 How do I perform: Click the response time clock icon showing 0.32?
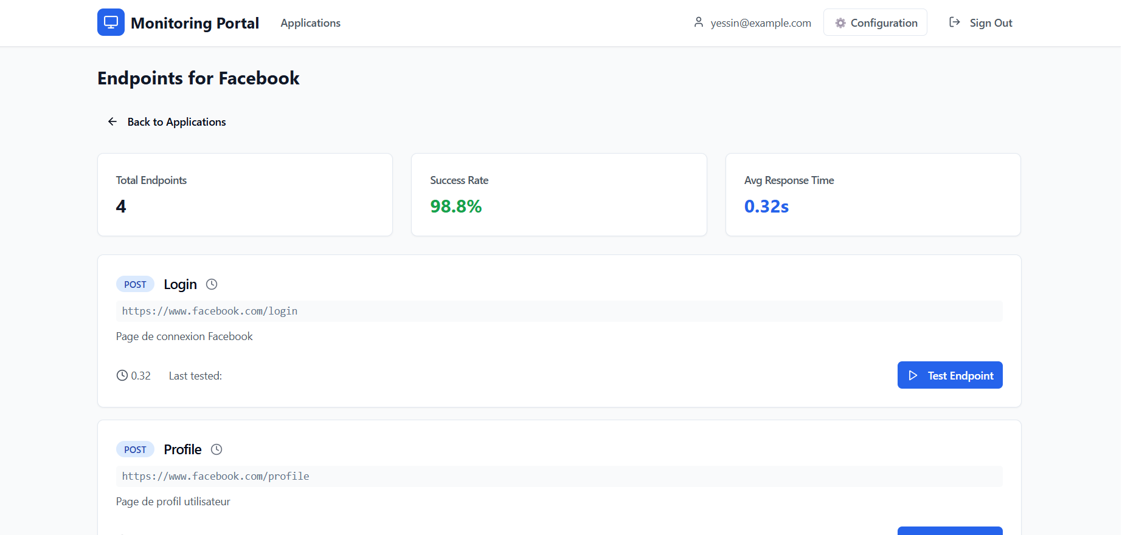pyautogui.click(x=122, y=376)
